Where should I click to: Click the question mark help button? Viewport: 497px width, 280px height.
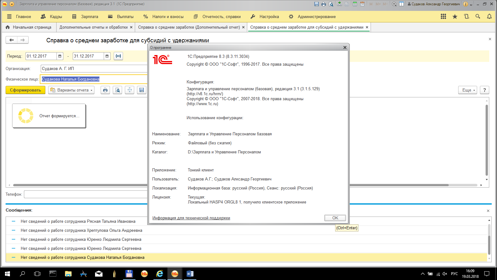click(485, 90)
